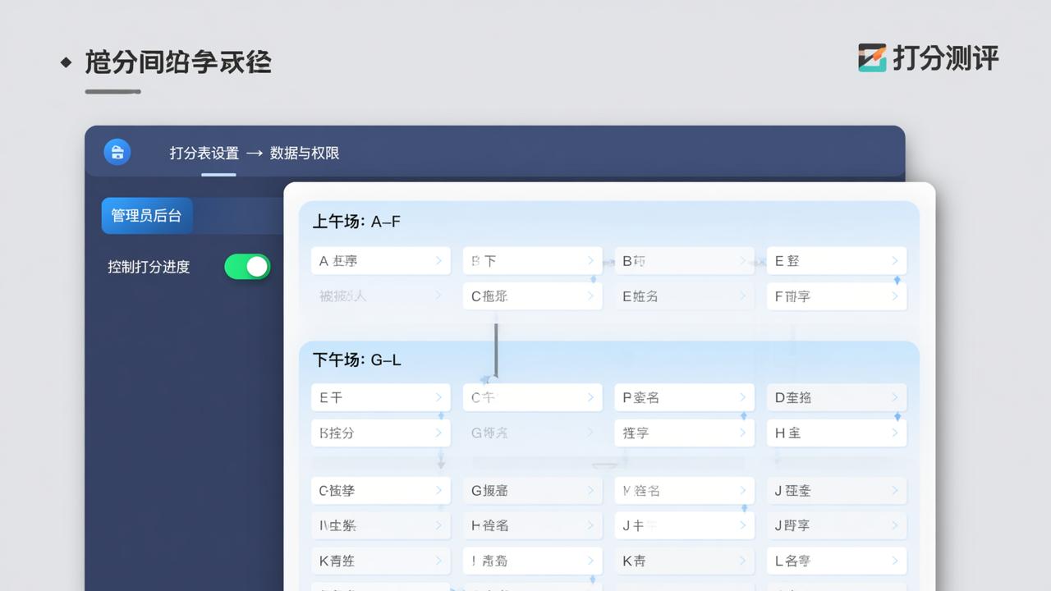Click the round blue icon in the header bar
Viewport: 1051px width, 591px height.
tap(117, 152)
